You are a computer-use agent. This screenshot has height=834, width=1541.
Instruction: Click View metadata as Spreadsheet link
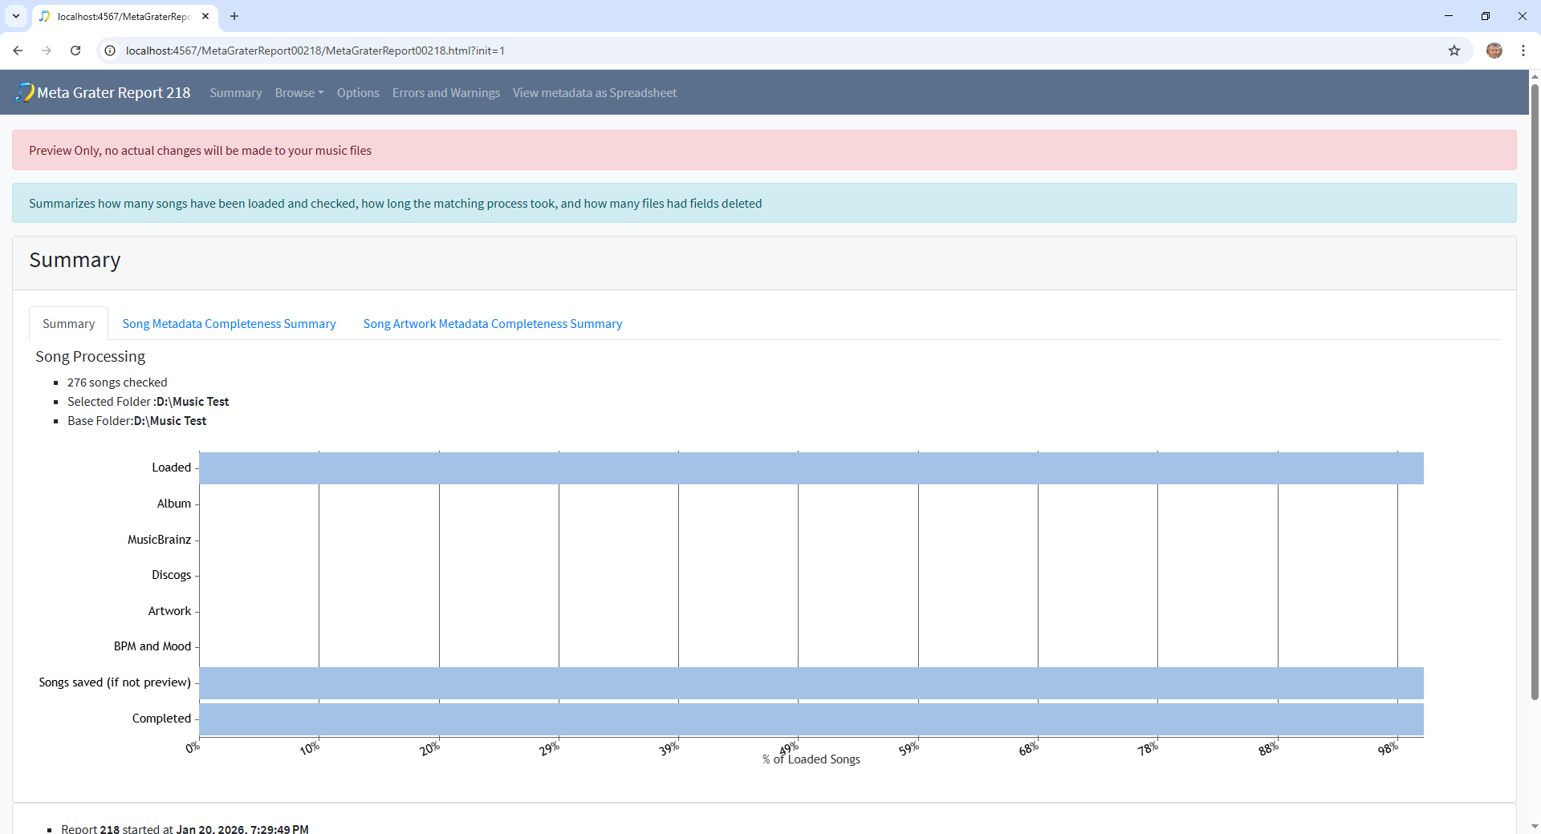(x=594, y=93)
